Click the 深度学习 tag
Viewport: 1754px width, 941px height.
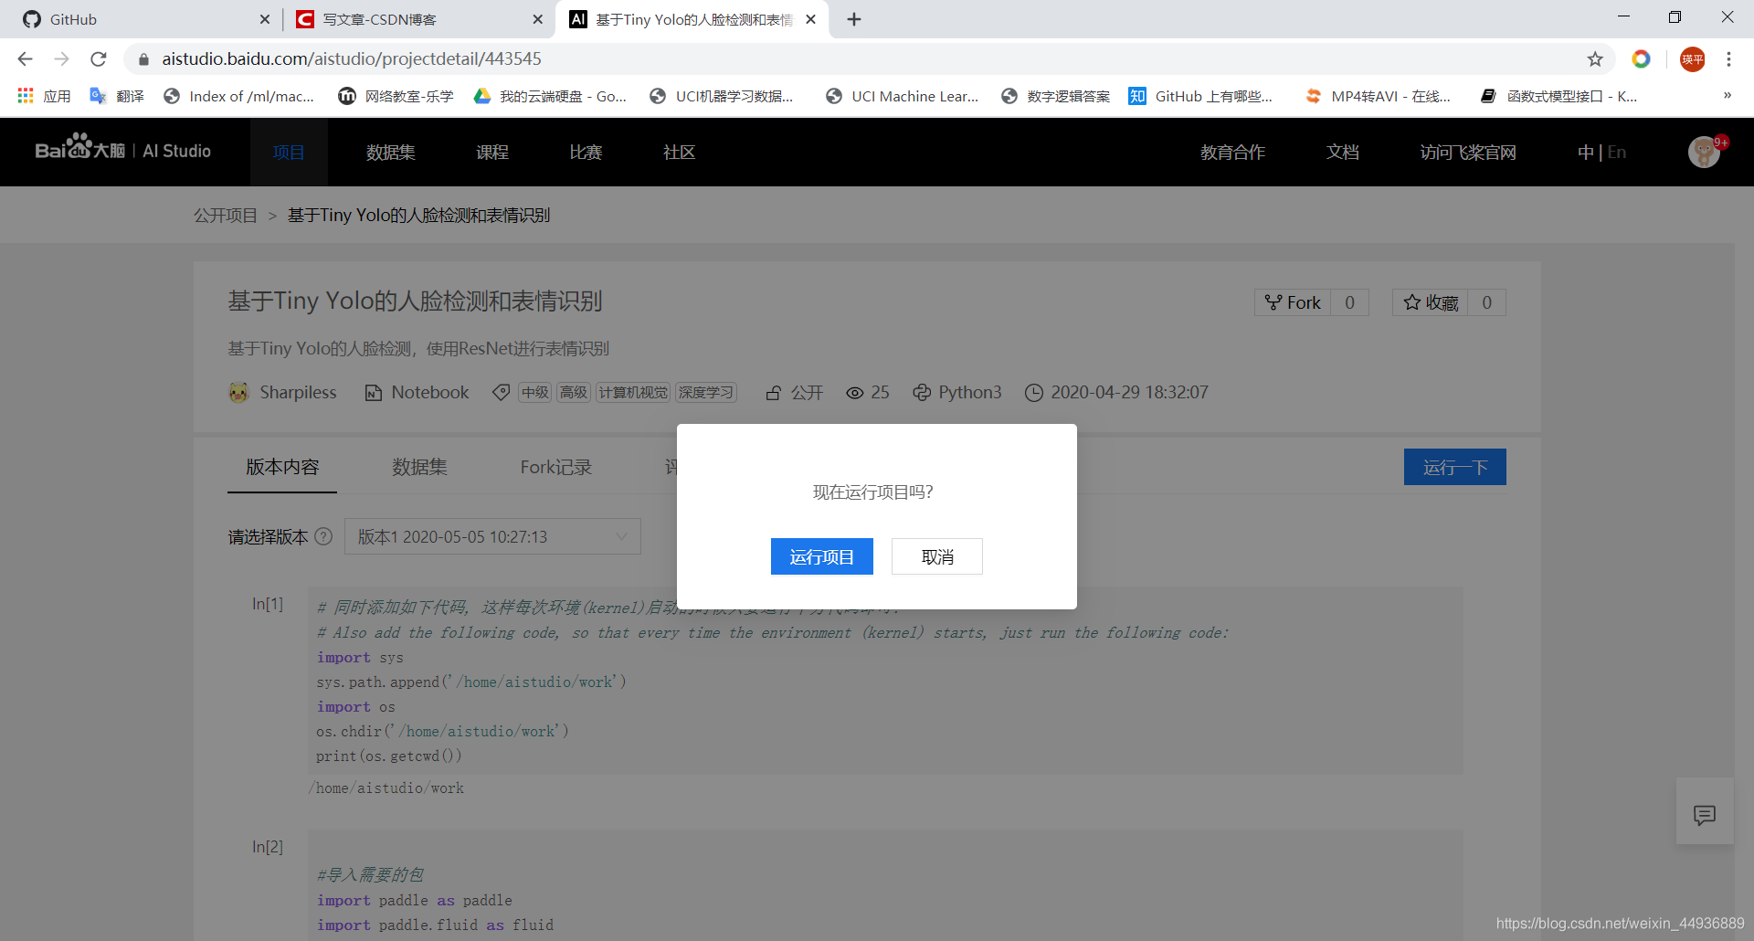coord(705,392)
